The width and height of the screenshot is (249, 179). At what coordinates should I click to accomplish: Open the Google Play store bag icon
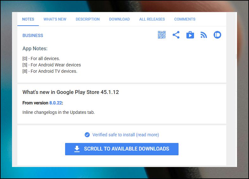190,35
